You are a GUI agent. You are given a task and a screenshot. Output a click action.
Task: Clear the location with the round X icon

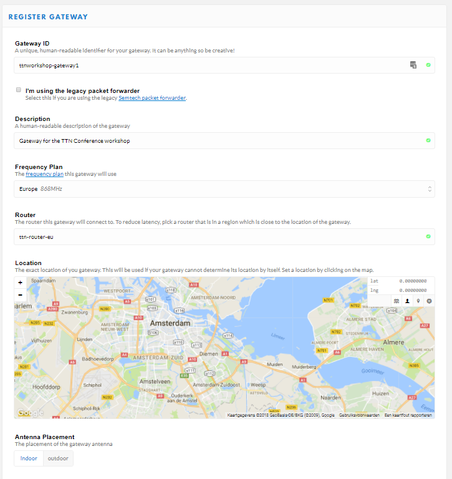(430, 301)
